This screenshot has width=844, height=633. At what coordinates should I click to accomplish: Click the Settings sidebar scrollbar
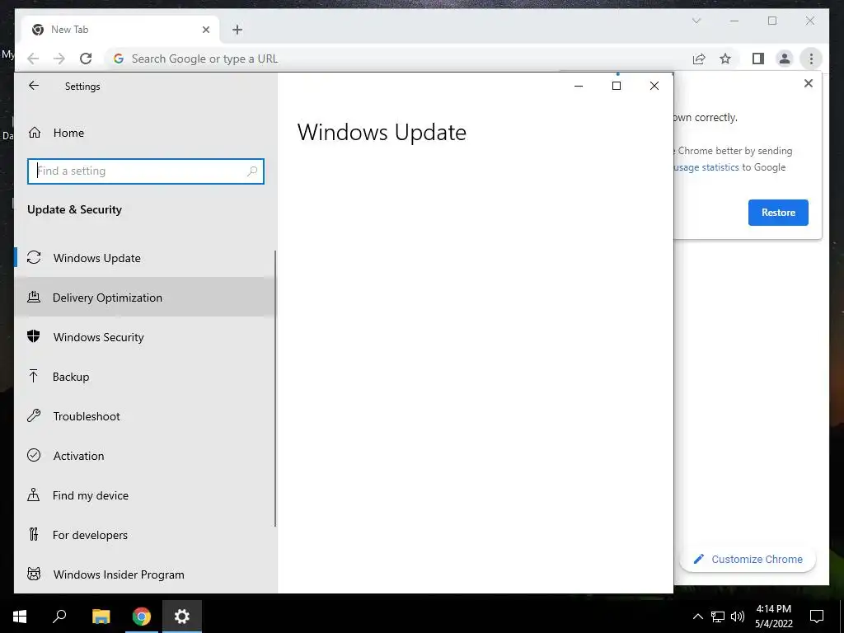coord(275,388)
